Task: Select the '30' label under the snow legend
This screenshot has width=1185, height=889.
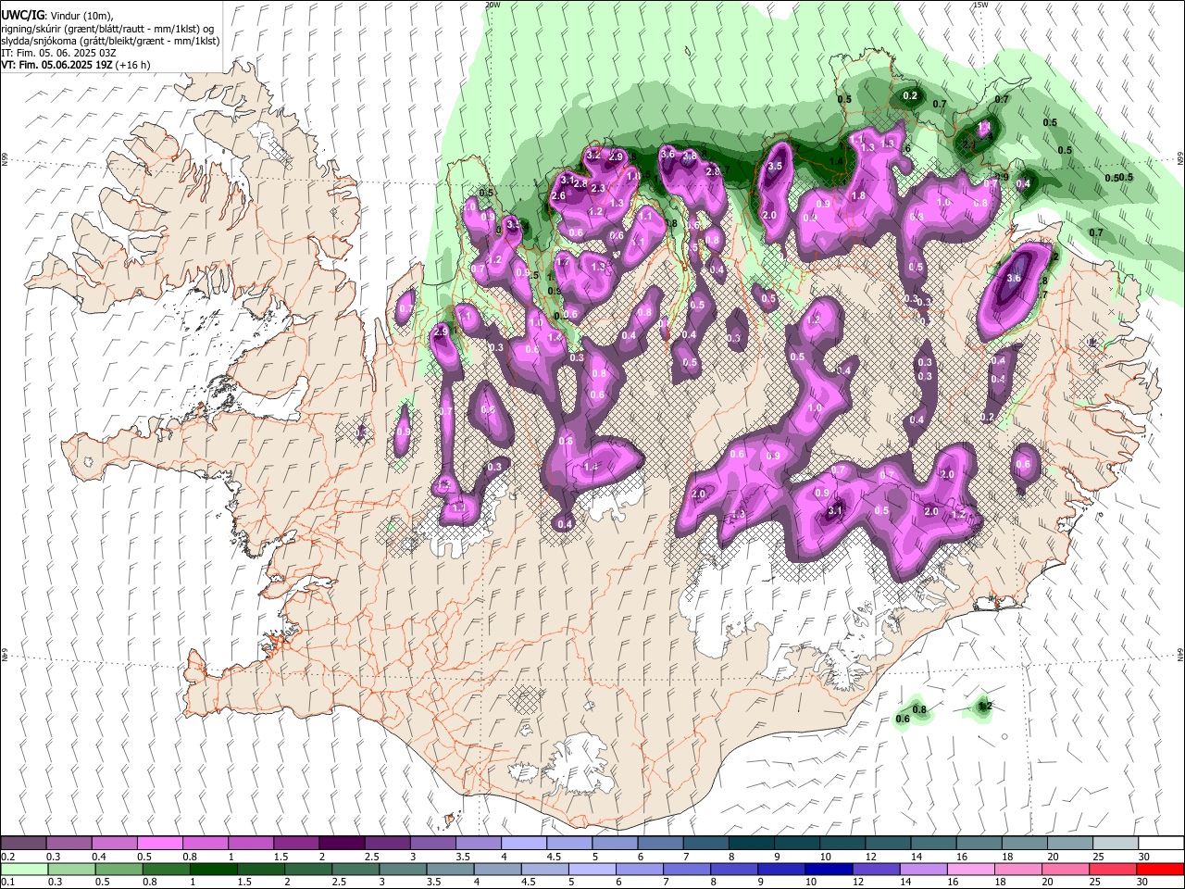Action: [1144, 857]
